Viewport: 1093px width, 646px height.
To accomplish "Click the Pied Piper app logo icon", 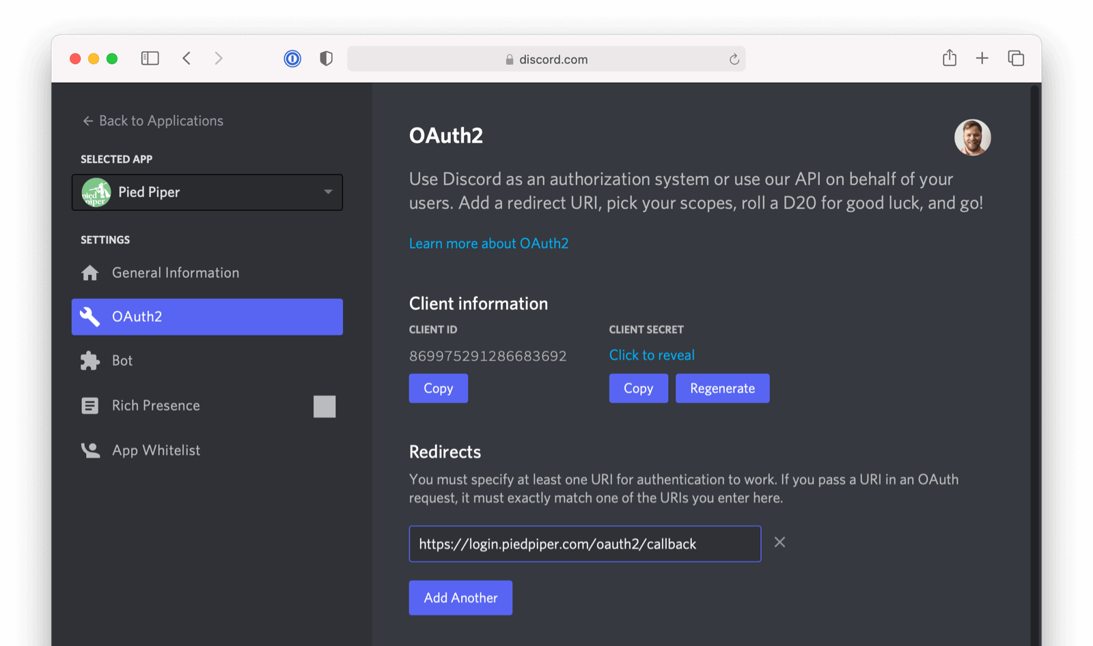I will pos(96,192).
